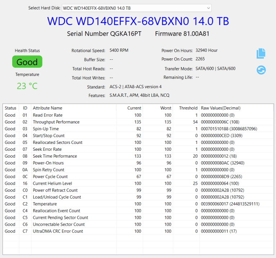Select the Spin-Up Time row
The width and height of the screenshot is (276, 258).
[138, 129]
